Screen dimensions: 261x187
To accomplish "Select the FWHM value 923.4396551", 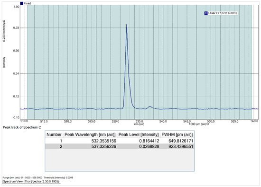I will pyautogui.click(x=181, y=146).
